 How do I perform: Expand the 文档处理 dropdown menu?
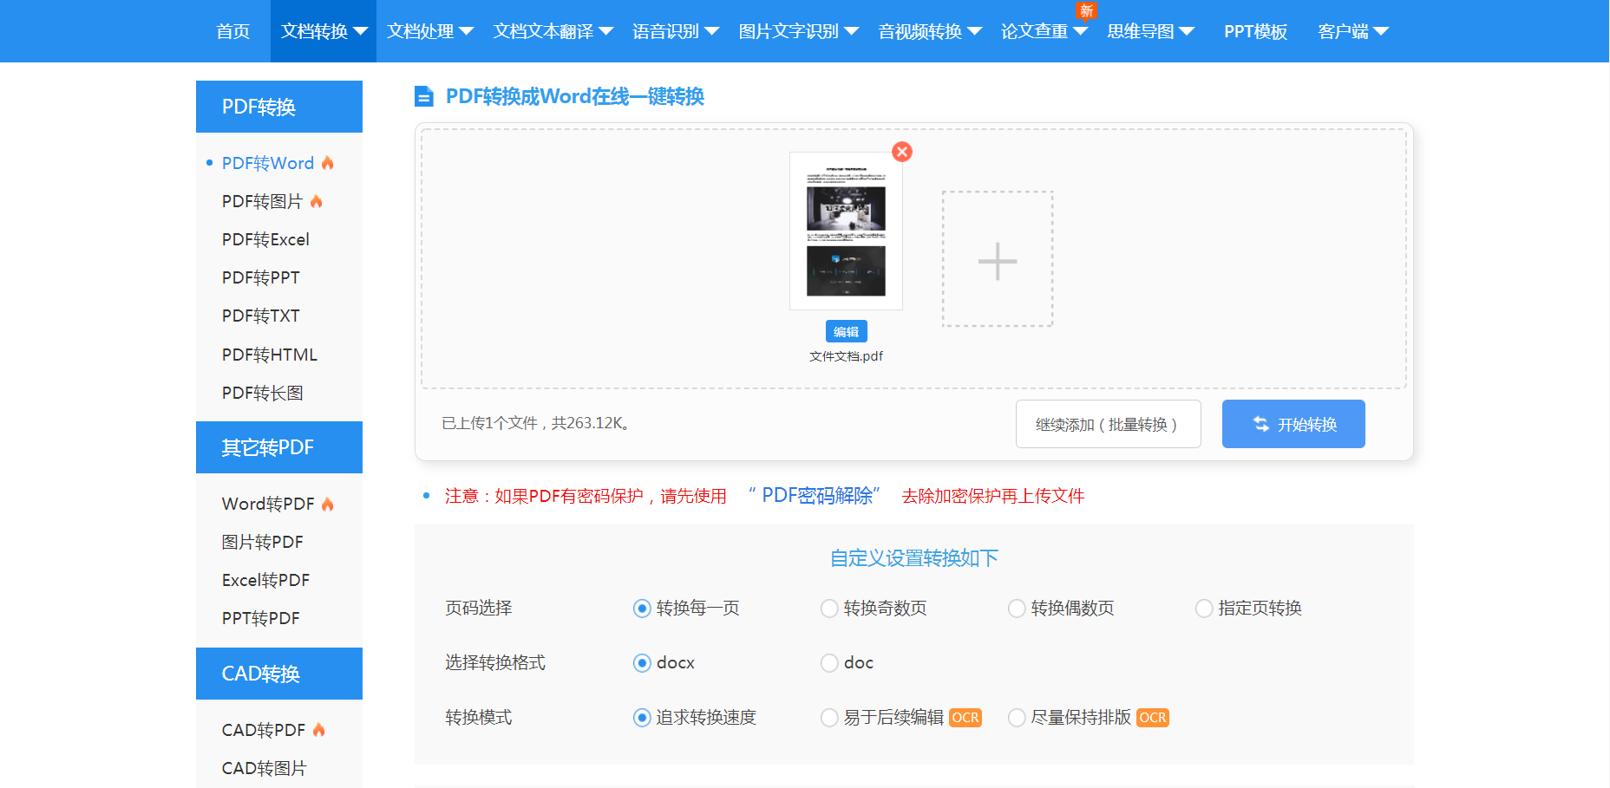pos(429,31)
